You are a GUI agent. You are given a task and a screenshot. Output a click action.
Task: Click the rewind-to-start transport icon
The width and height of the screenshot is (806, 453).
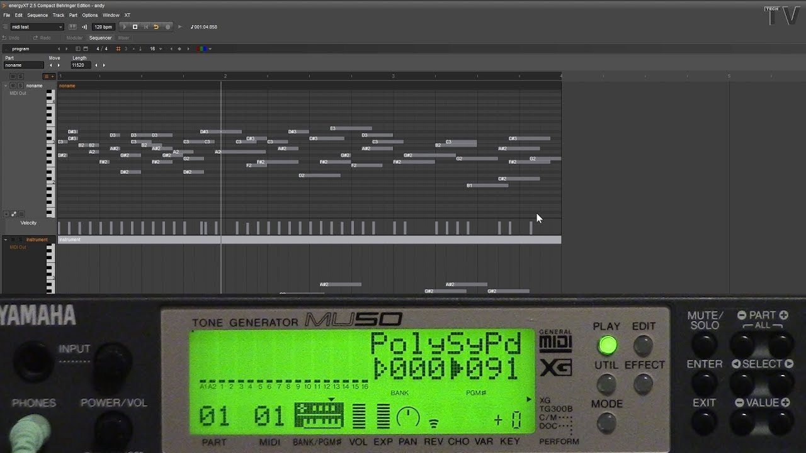click(146, 26)
